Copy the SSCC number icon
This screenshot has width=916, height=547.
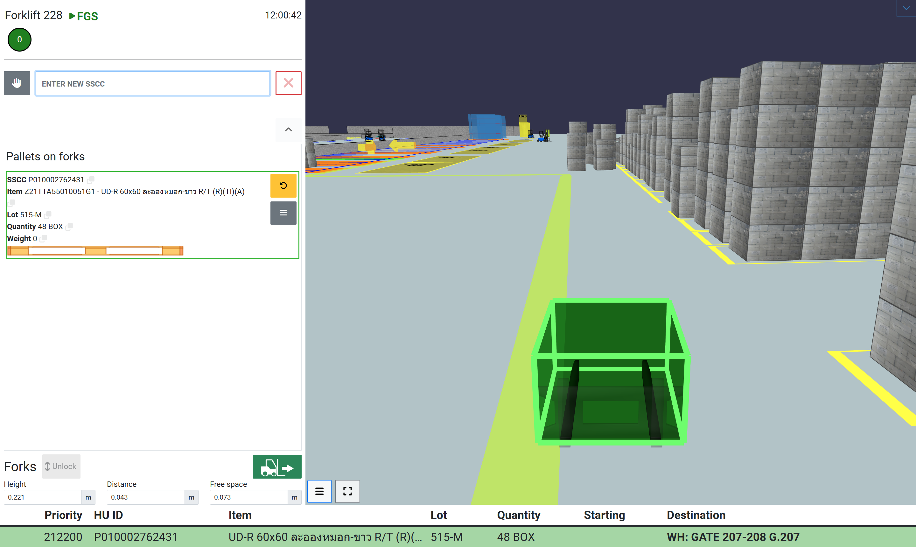point(91,179)
